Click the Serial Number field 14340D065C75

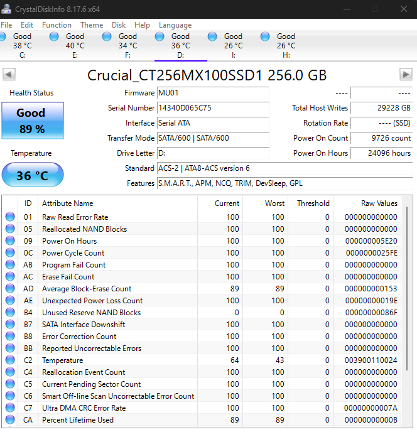[x=214, y=108]
